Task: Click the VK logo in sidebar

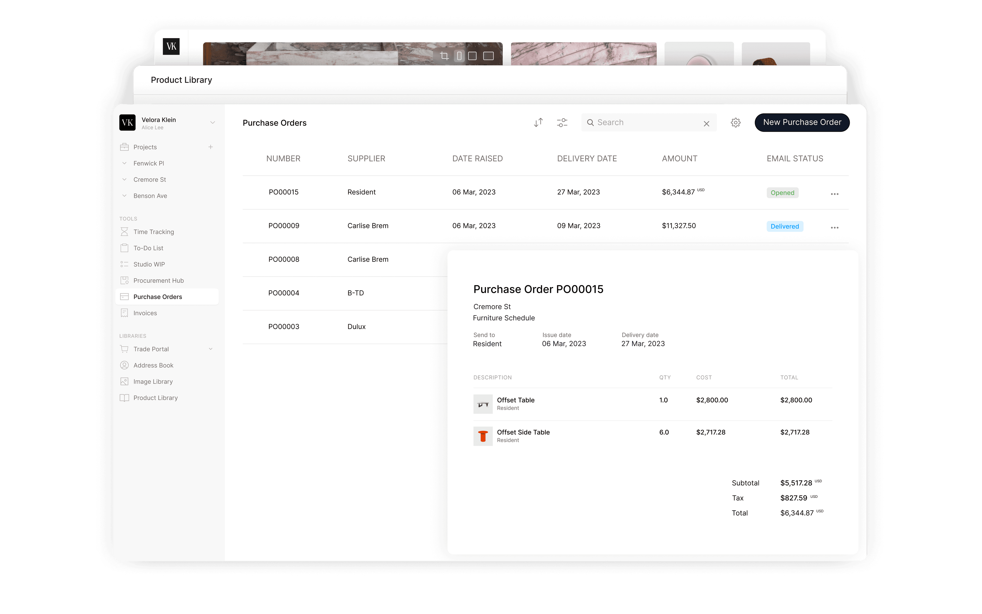Action: [127, 123]
